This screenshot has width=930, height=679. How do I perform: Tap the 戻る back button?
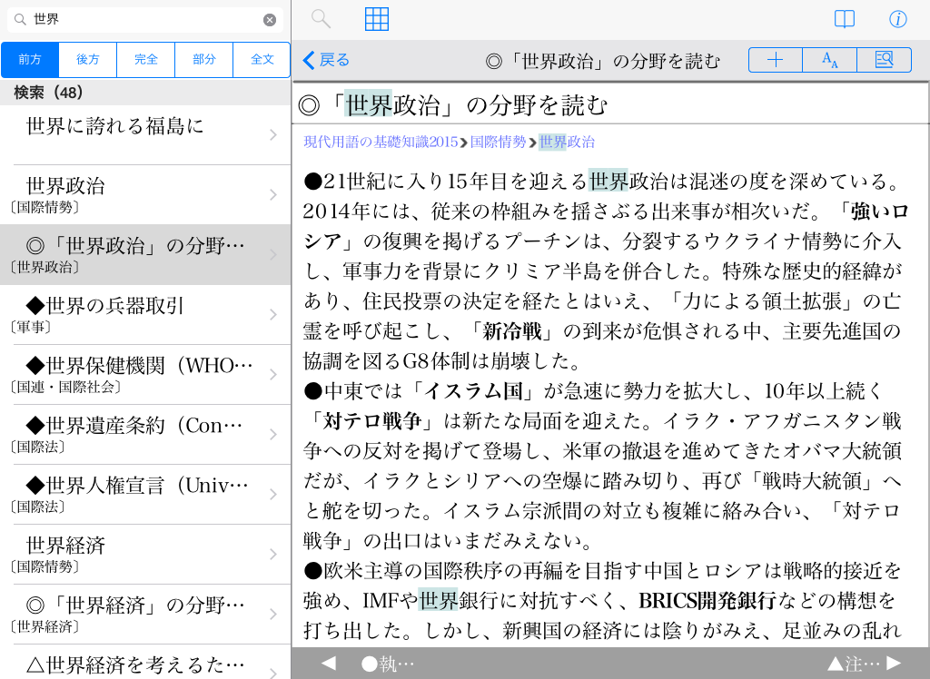pos(326,60)
